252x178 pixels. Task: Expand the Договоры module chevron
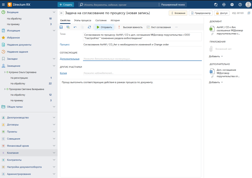click(54, 125)
